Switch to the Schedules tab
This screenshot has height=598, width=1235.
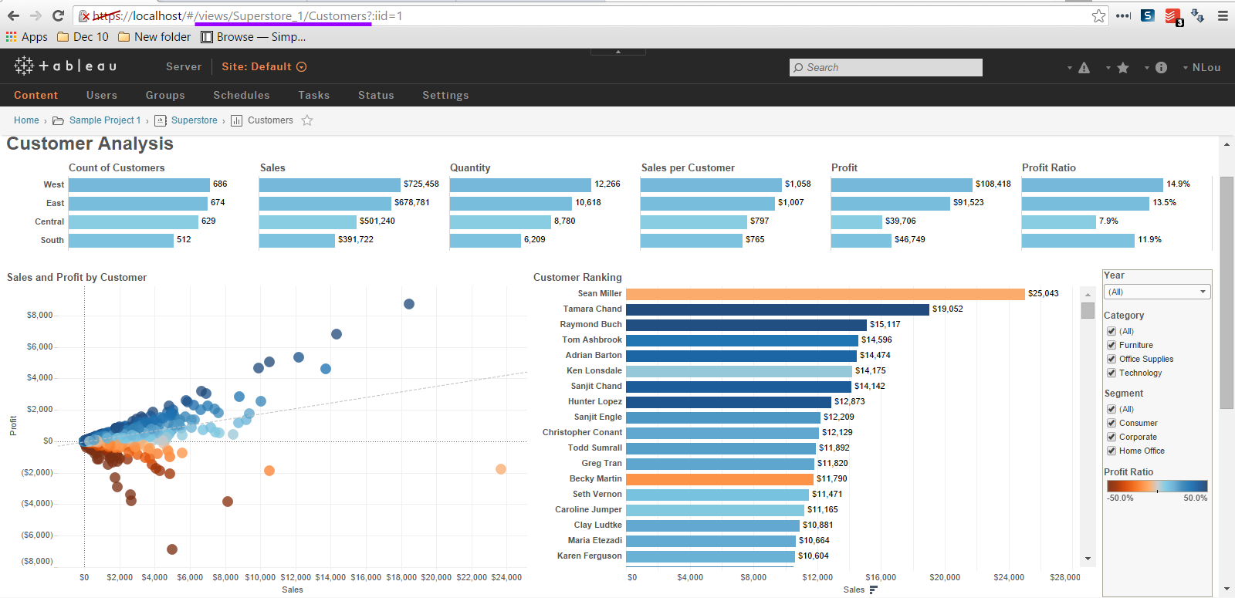[242, 96]
